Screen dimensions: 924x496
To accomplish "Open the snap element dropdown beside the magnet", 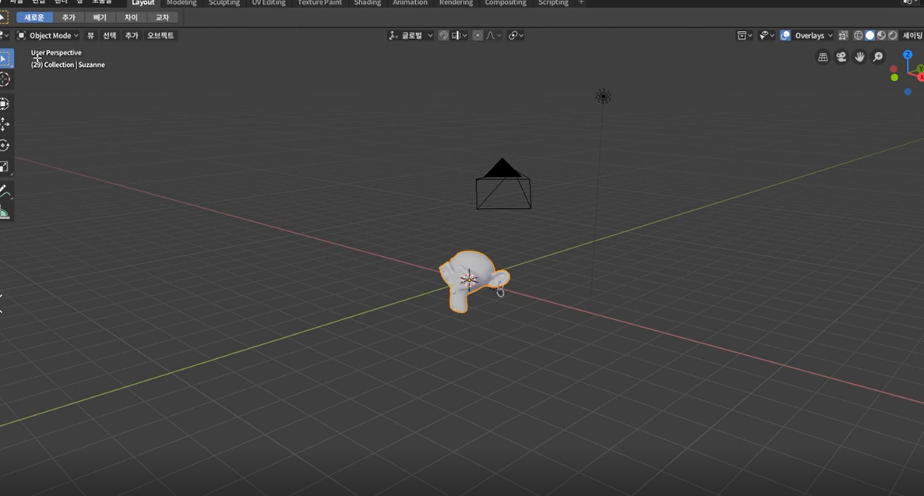I will (460, 35).
